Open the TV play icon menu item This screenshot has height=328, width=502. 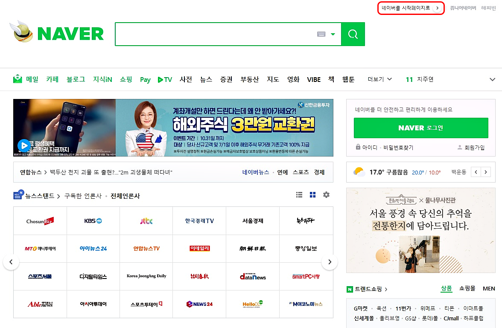(x=165, y=80)
